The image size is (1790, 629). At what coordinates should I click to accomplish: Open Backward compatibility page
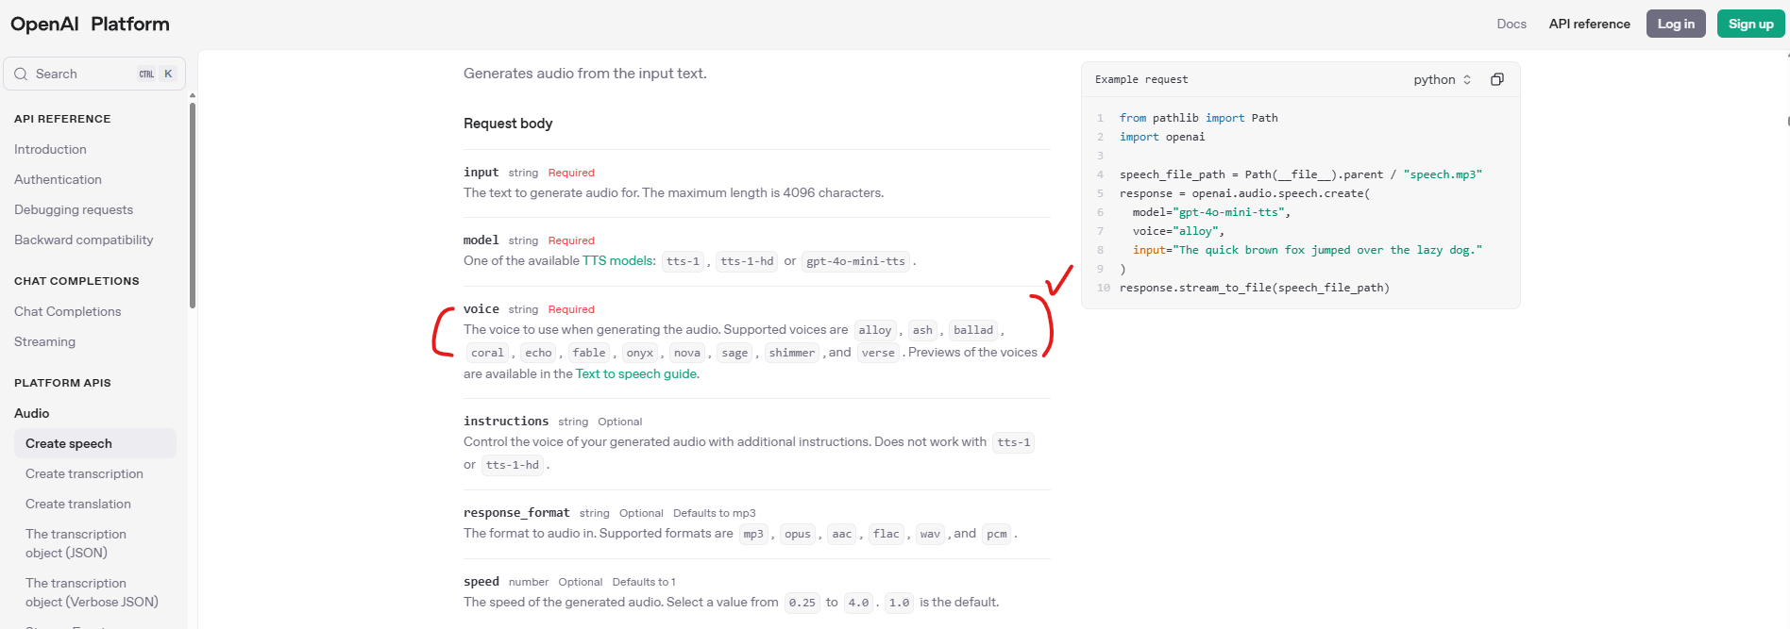click(83, 240)
